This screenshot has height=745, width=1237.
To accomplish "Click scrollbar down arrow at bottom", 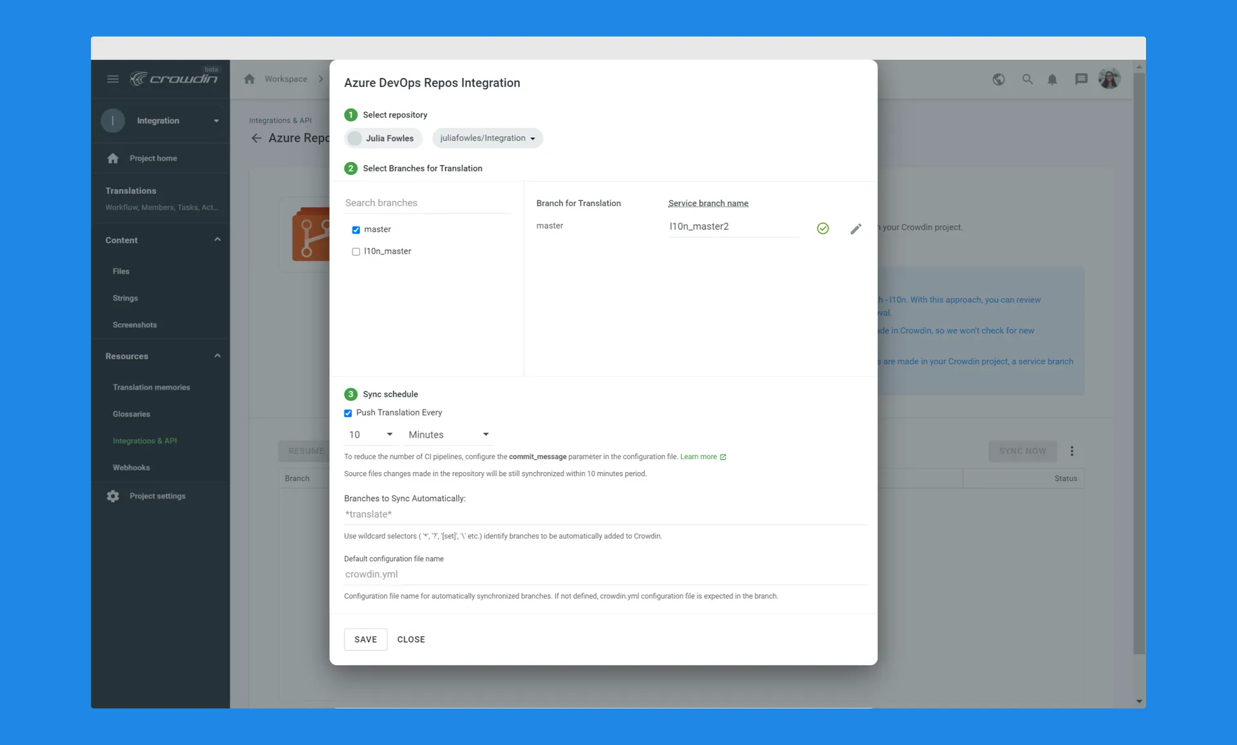I will [1139, 701].
